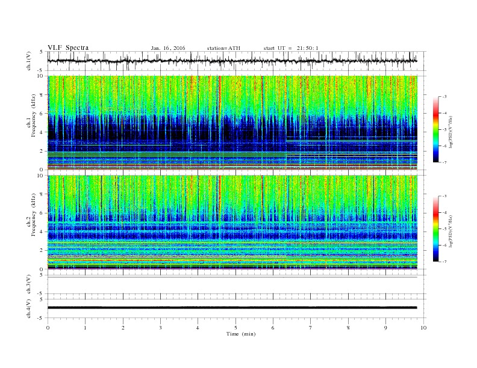Viewport: 477px width, 368px height.
Task: Click the '-7' label on ch.2 colorbar
Action: (x=444, y=262)
